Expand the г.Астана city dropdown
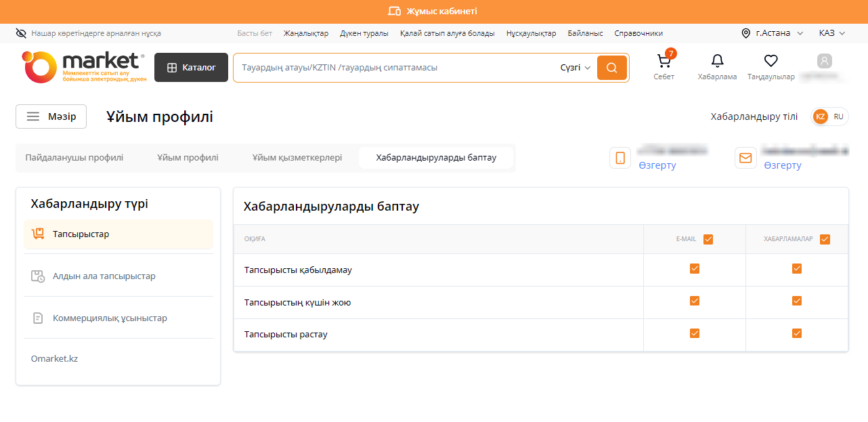The width and height of the screenshot is (868, 422). (773, 33)
